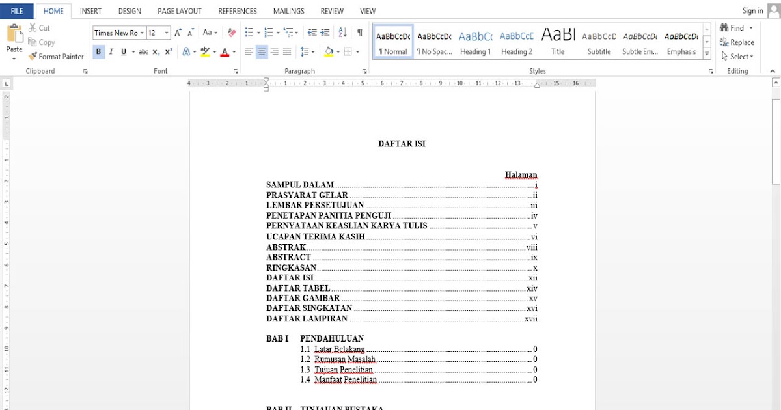Click the Strikethrough abc icon

(143, 52)
